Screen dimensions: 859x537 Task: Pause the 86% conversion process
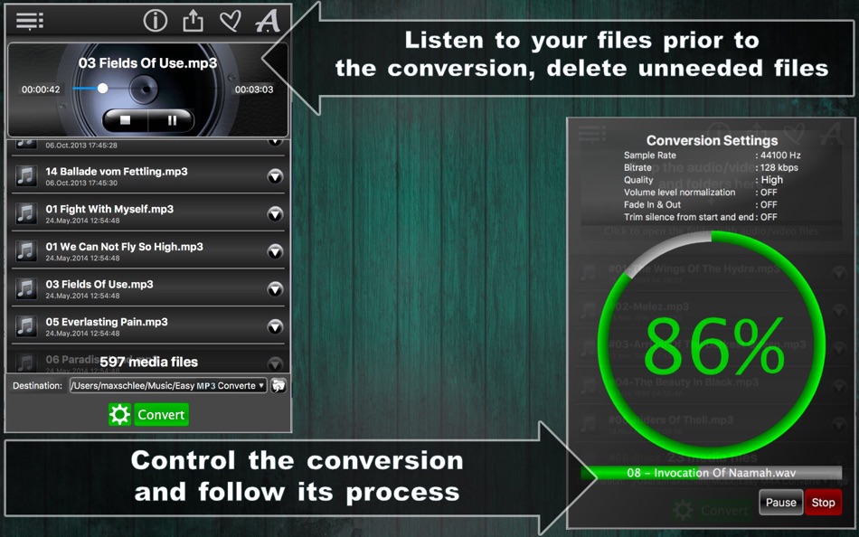780,503
